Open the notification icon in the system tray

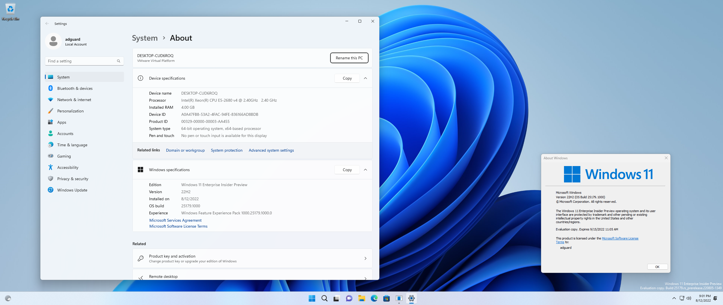click(715, 298)
